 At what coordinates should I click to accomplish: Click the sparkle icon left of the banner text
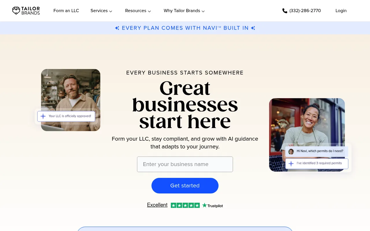click(117, 28)
